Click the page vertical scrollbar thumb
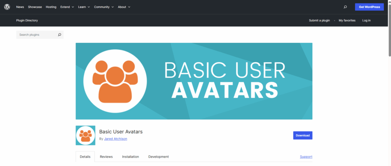 pyautogui.click(x=389, y=30)
